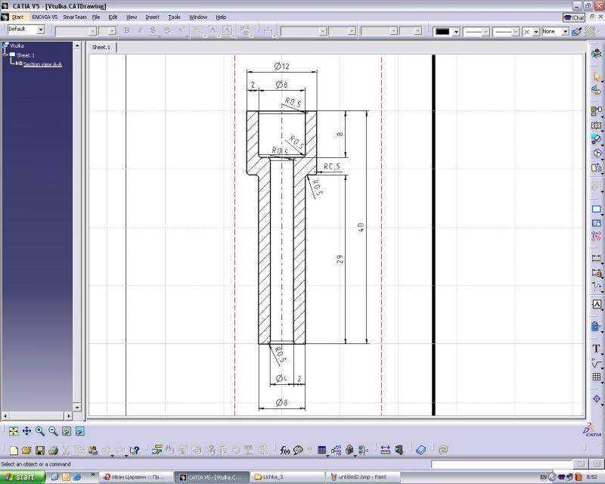Viewport: 605px width, 484px height.
Task: Open the formula f(x) tool
Action: tap(285, 451)
